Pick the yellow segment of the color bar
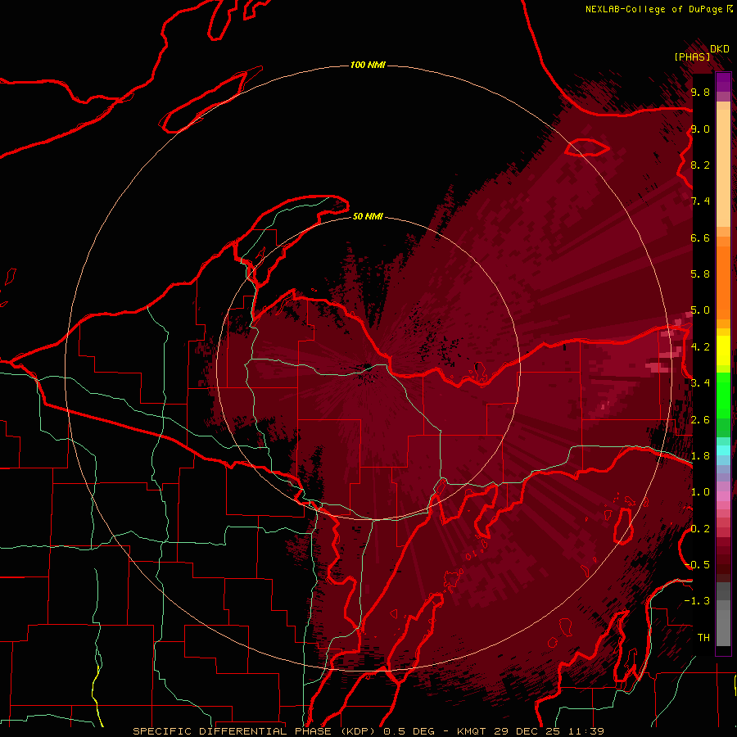737x737 pixels. [723, 350]
